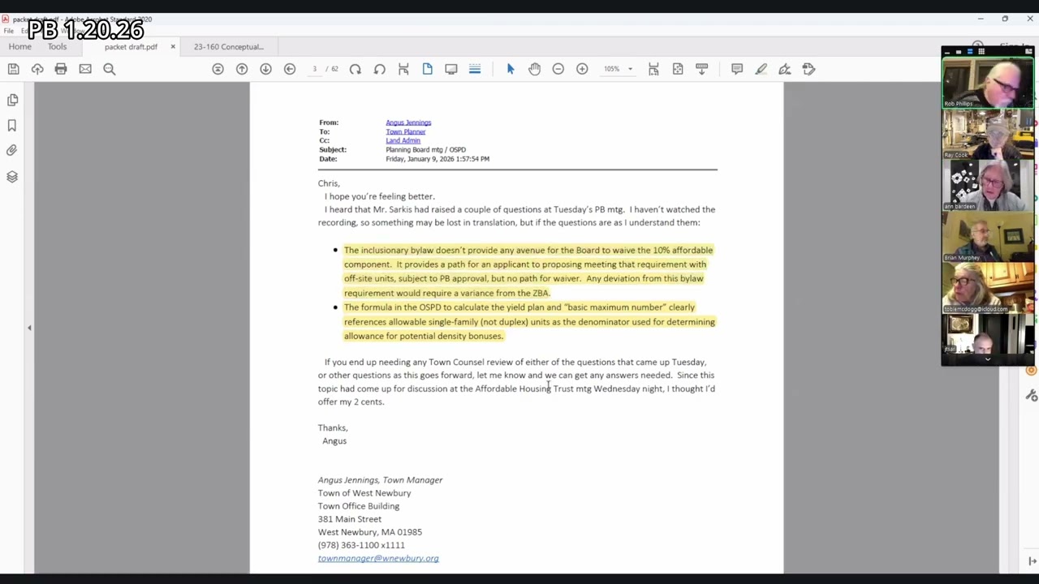Enter read mode display
Screen dimensions: 1039x584
[451, 69]
